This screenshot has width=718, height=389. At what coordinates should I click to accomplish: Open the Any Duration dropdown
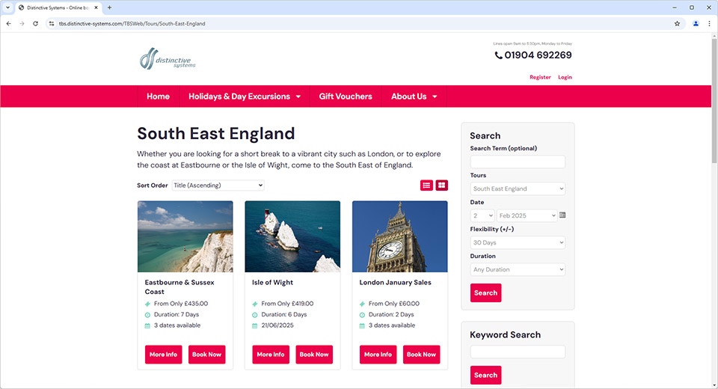(x=518, y=269)
